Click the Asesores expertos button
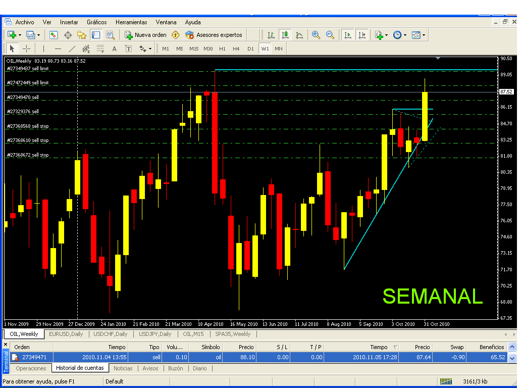 click(x=214, y=35)
